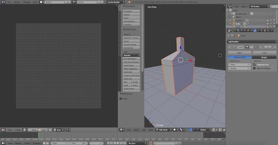Screen dimensions: 278x145
Task: Select the Simple subdivision type
Action: click(x=264, y=57)
